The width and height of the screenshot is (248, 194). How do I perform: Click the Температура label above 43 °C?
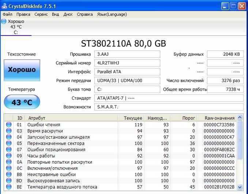coord(22,89)
